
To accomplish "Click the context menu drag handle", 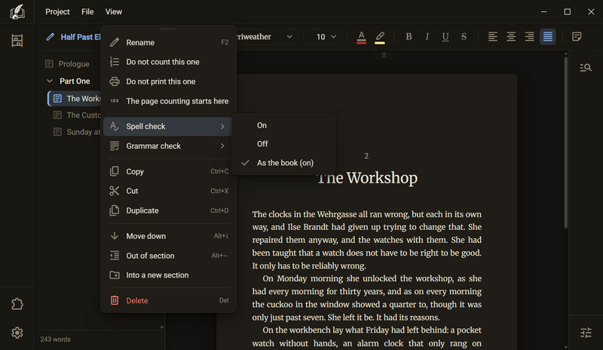I will pyautogui.click(x=168, y=29).
